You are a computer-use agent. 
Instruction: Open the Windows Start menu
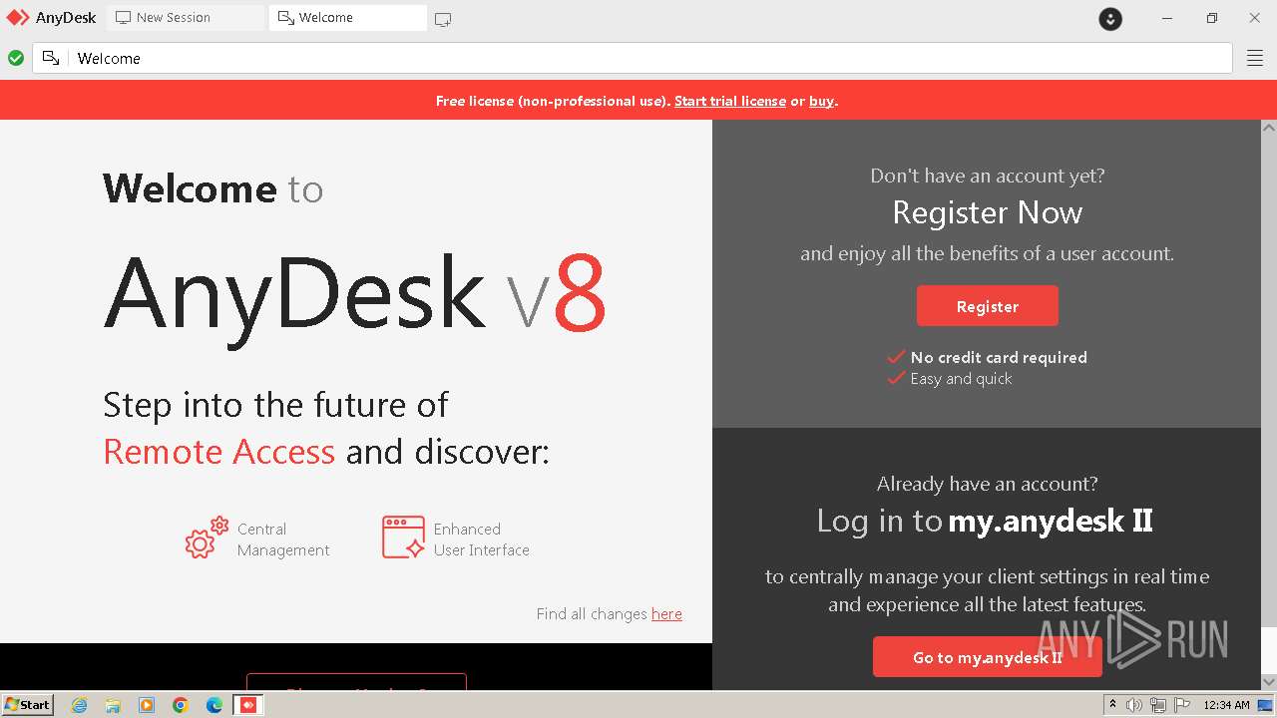coord(27,704)
